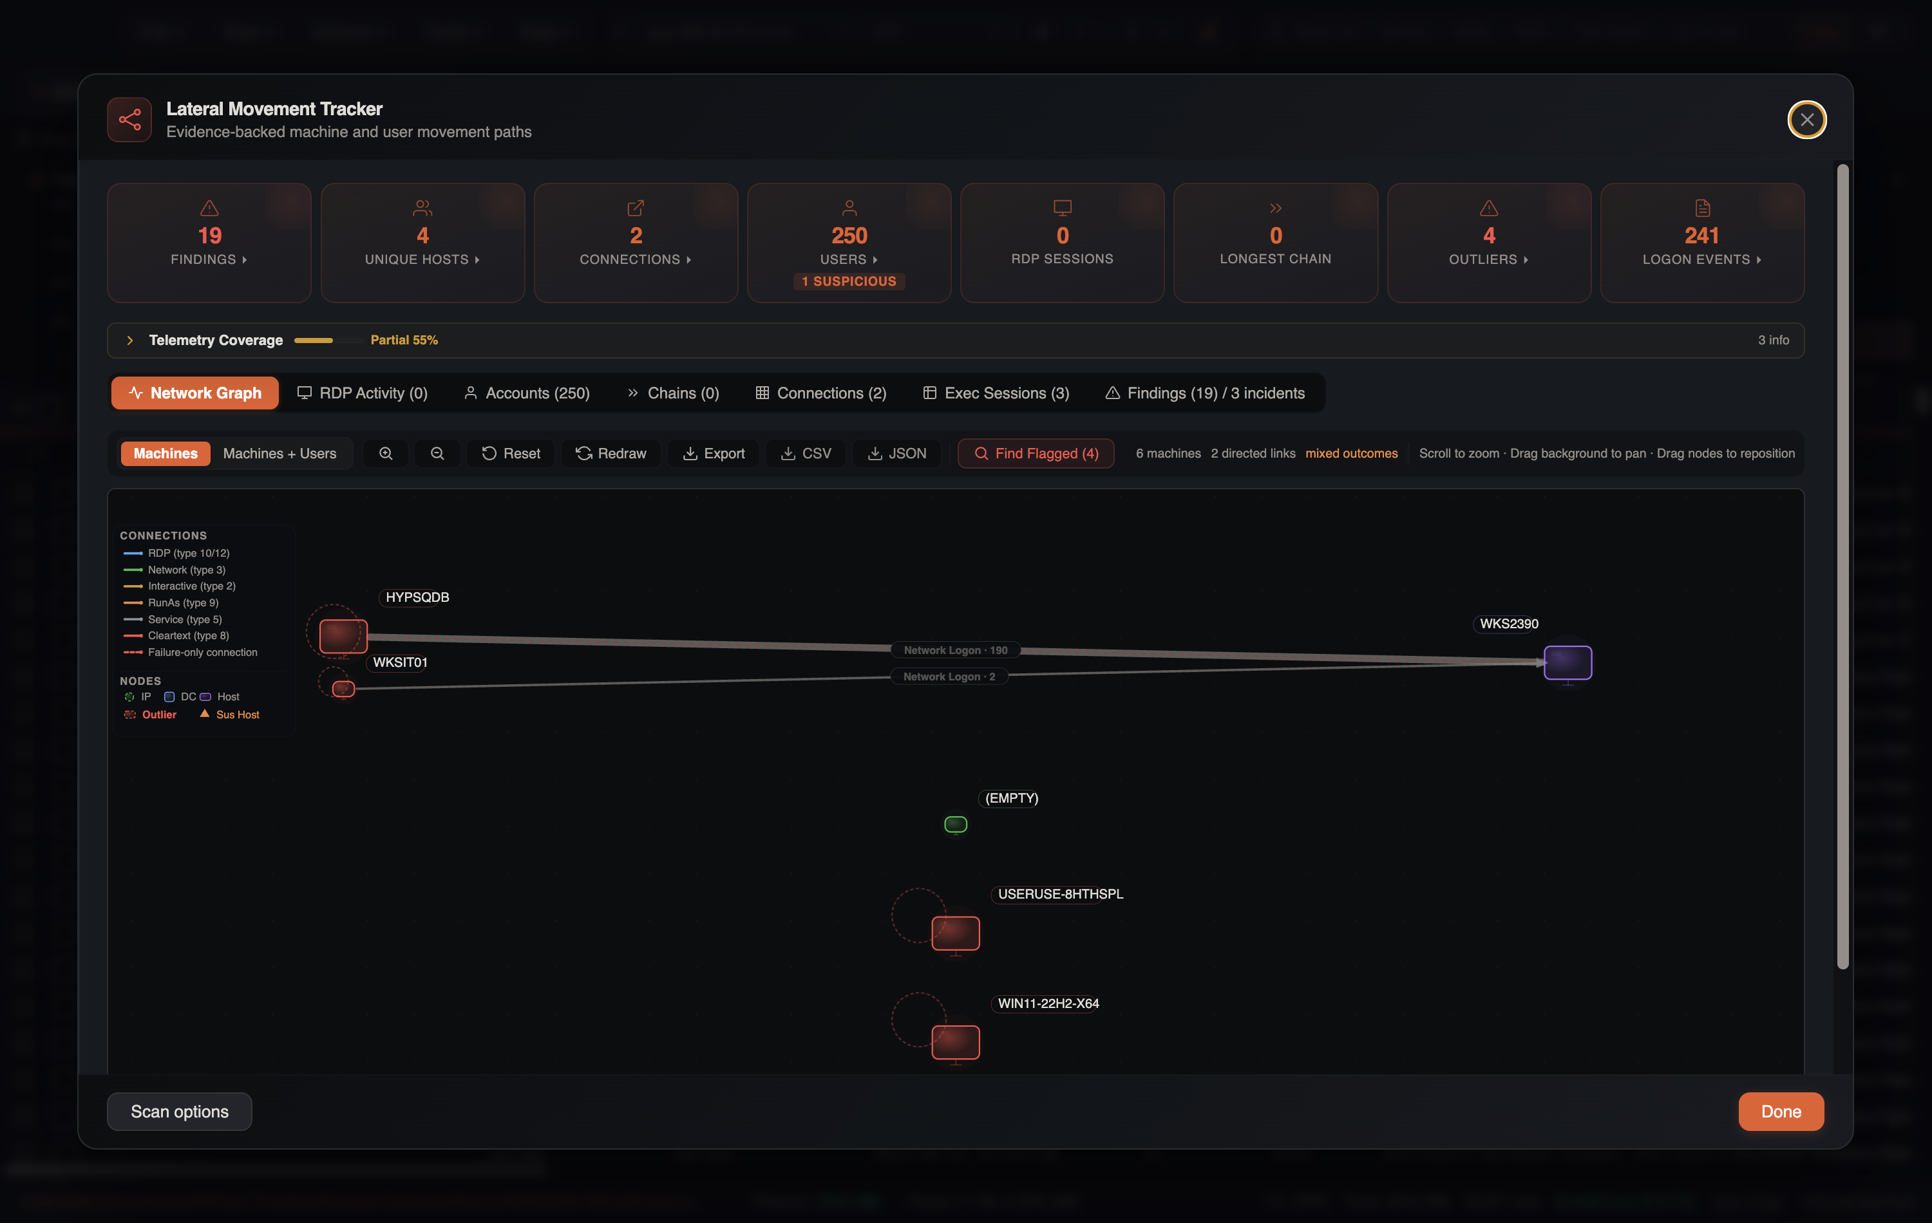Click the 3 info label
1932x1223 pixels.
1773,340
